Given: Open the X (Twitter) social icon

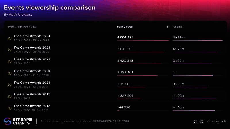Looking at the screenshot, I should 195,121.
